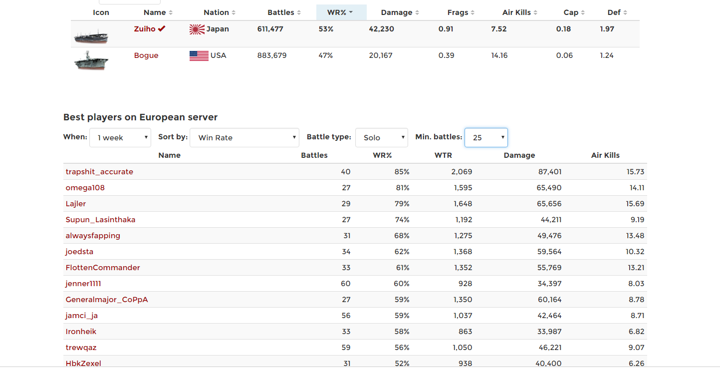Click the ships table Icon header
The height and width of the screenshot is (380, 720).
(101, 12)
